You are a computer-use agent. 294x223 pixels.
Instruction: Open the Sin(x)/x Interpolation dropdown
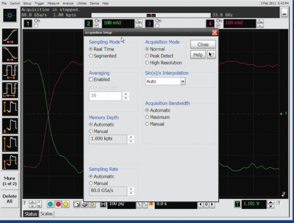click(182, 81)
